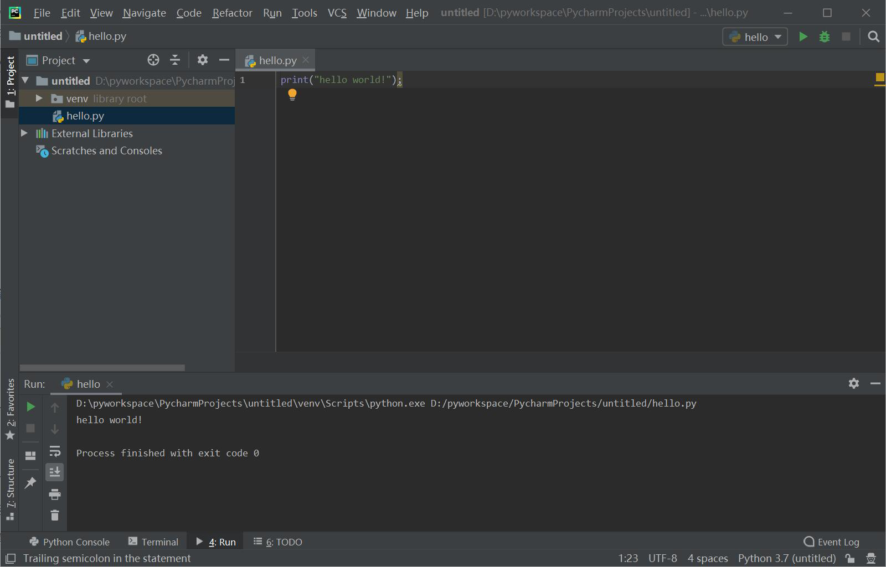Open the hello run configuration dropdown
This screenshot has width=886, height=567.
777,37
